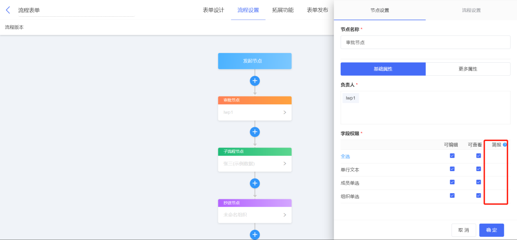The height and width of the screenshot is (240, 517).
Task: Toggle 可查看 checkbox for 成员单选
Action: [479, 182]
